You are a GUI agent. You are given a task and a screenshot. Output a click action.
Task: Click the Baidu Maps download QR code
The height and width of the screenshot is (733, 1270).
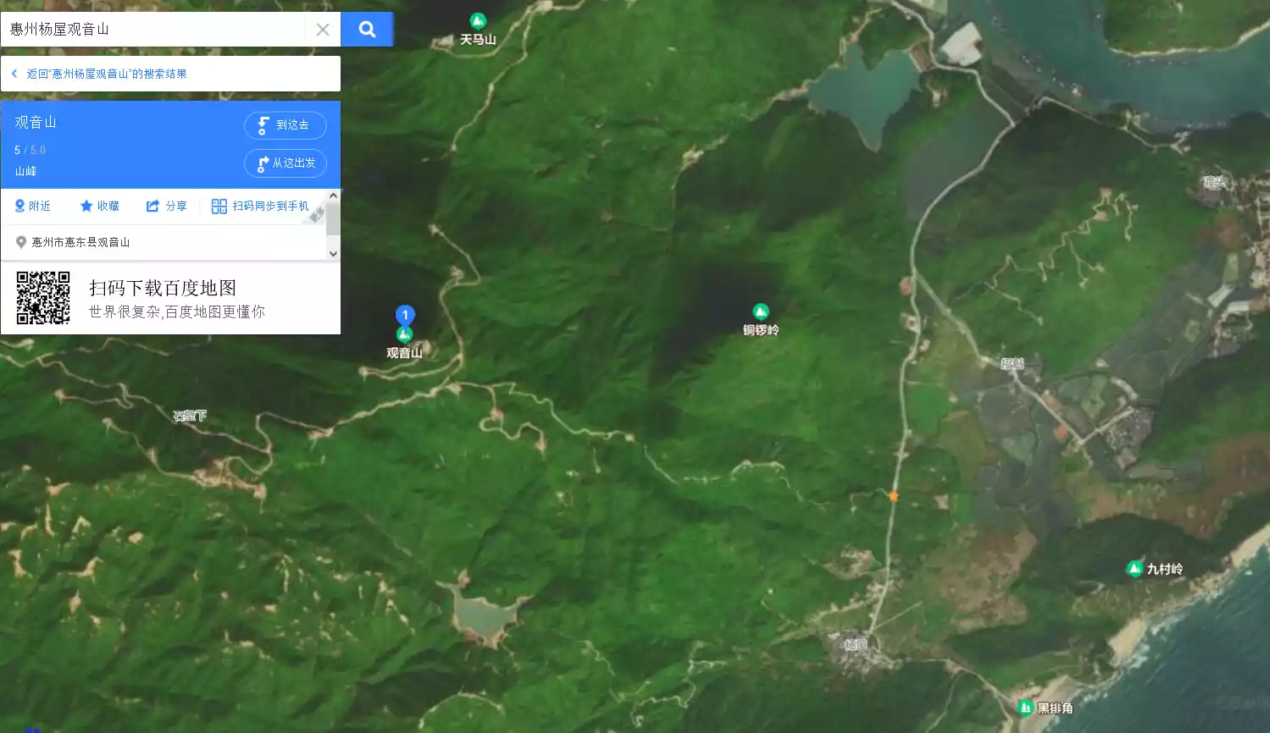pos(43,298)
